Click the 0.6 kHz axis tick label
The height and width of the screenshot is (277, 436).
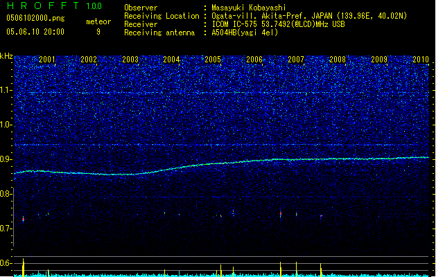coord(6,263)
